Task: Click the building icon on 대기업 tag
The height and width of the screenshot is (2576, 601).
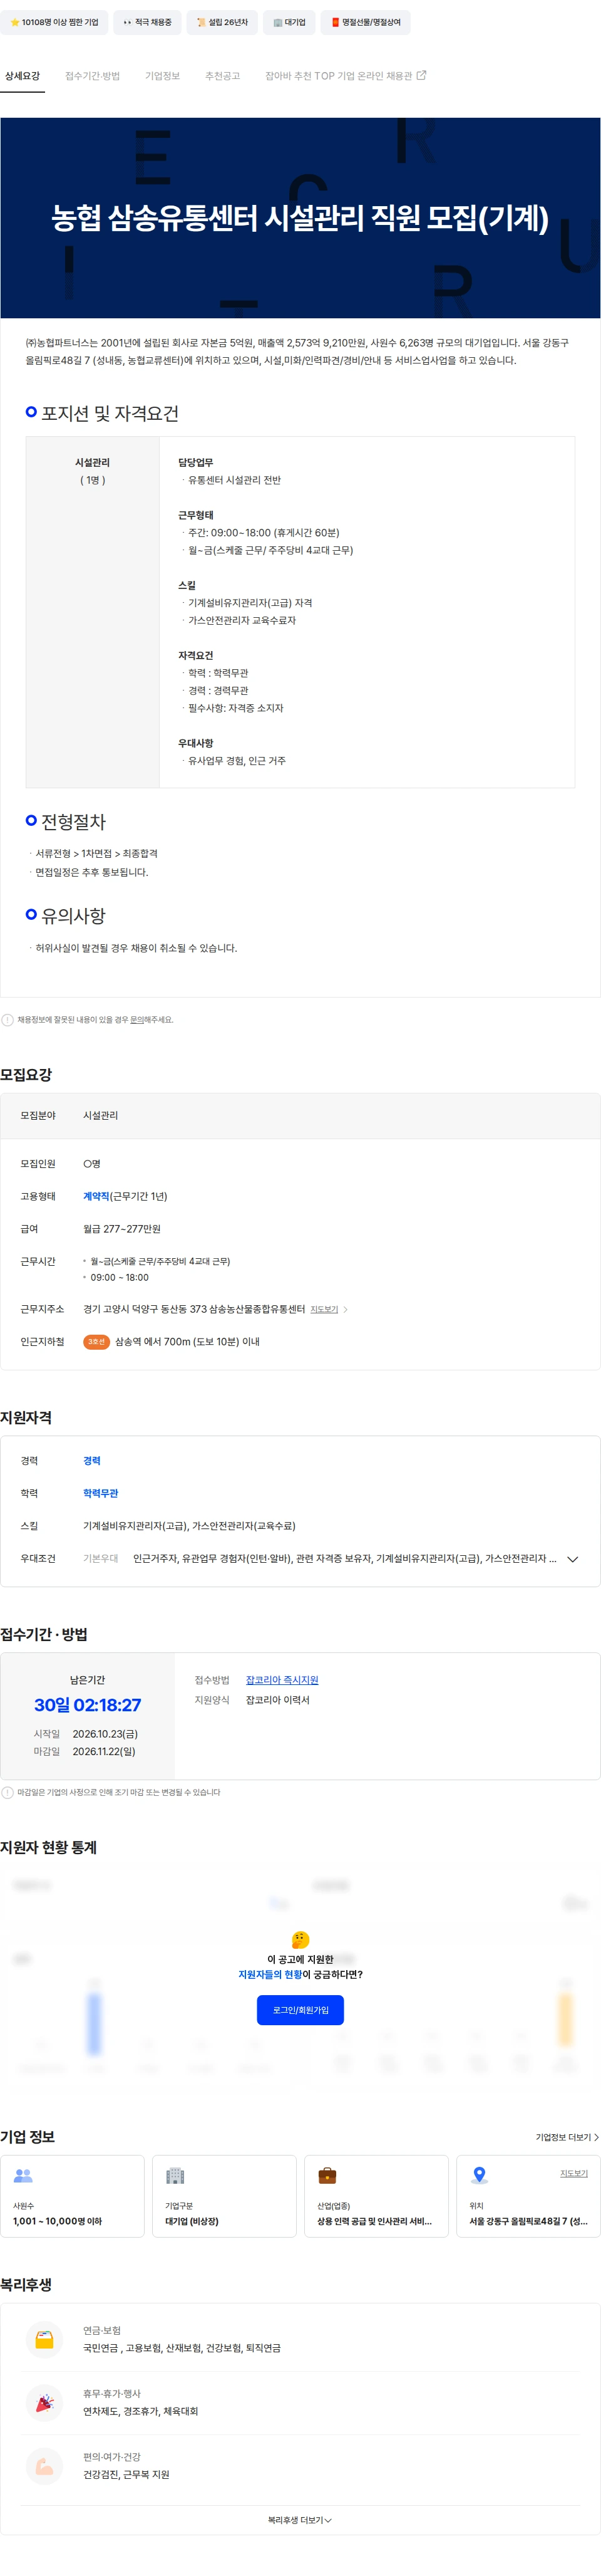Action: (x=277, y=22)
